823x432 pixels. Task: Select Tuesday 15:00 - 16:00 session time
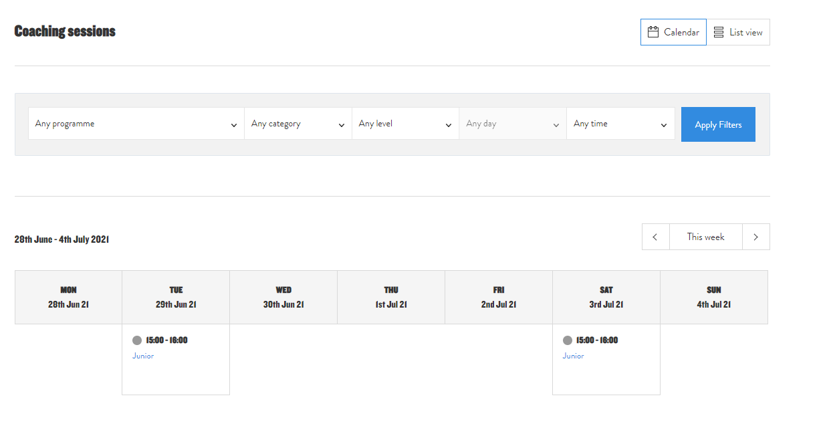click(x=167, y=340)
